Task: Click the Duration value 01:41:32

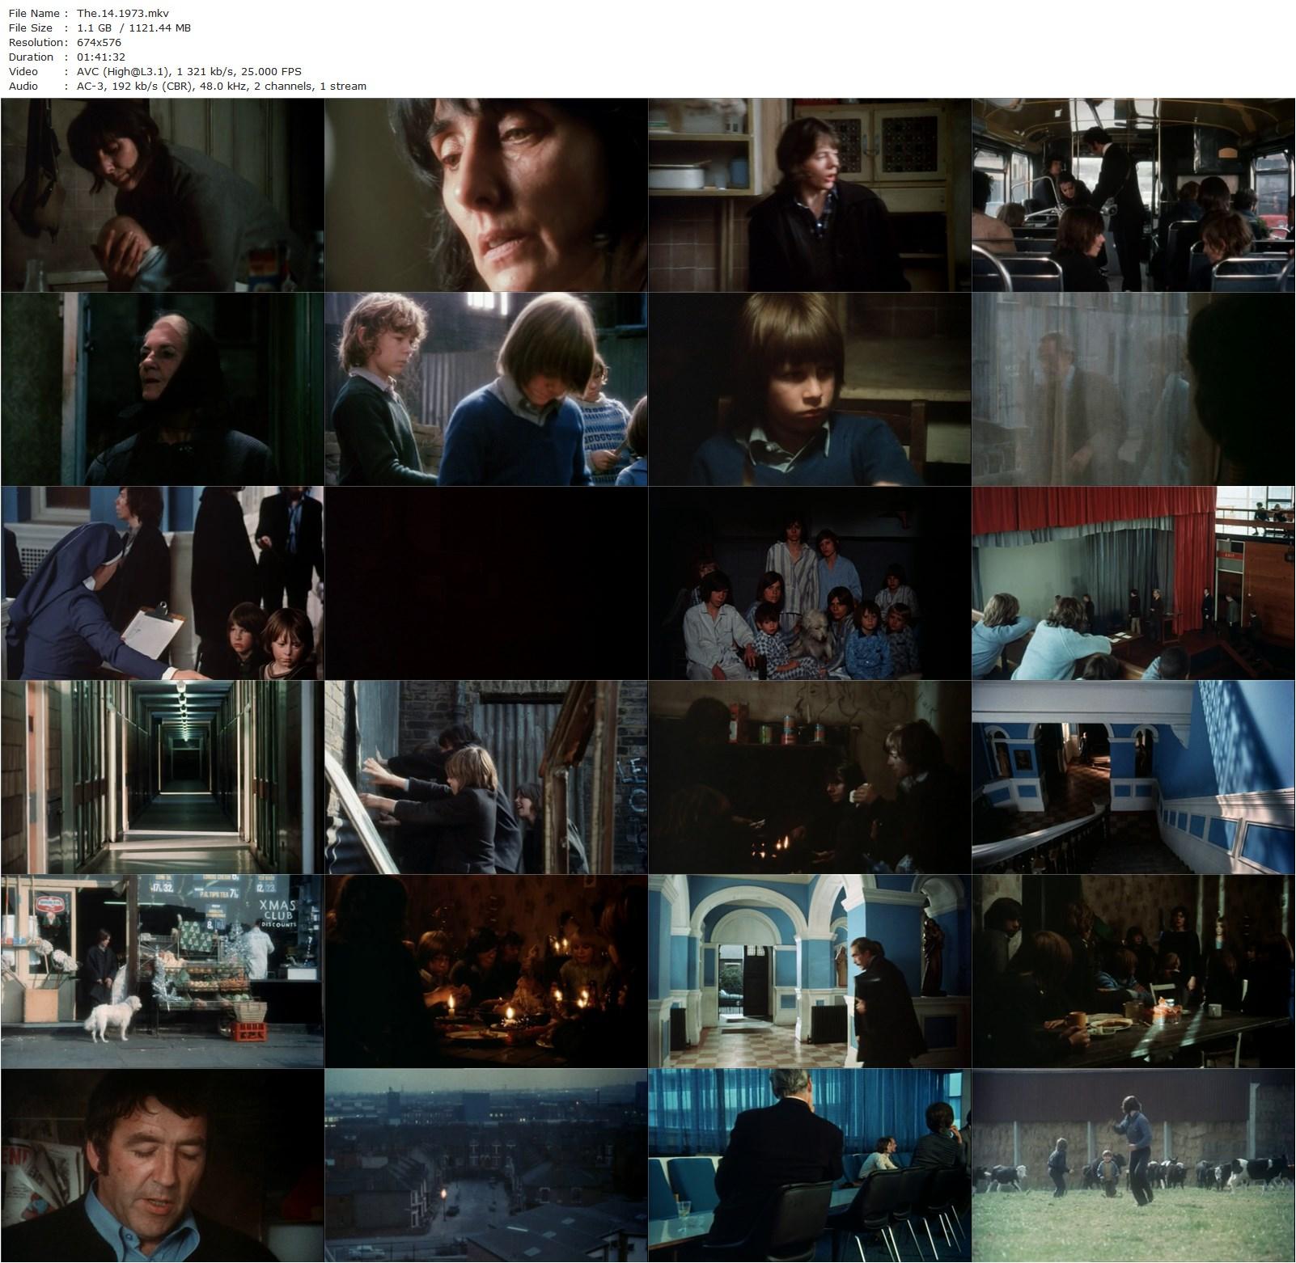Action: pyautogui.click(x=100, y=57)
